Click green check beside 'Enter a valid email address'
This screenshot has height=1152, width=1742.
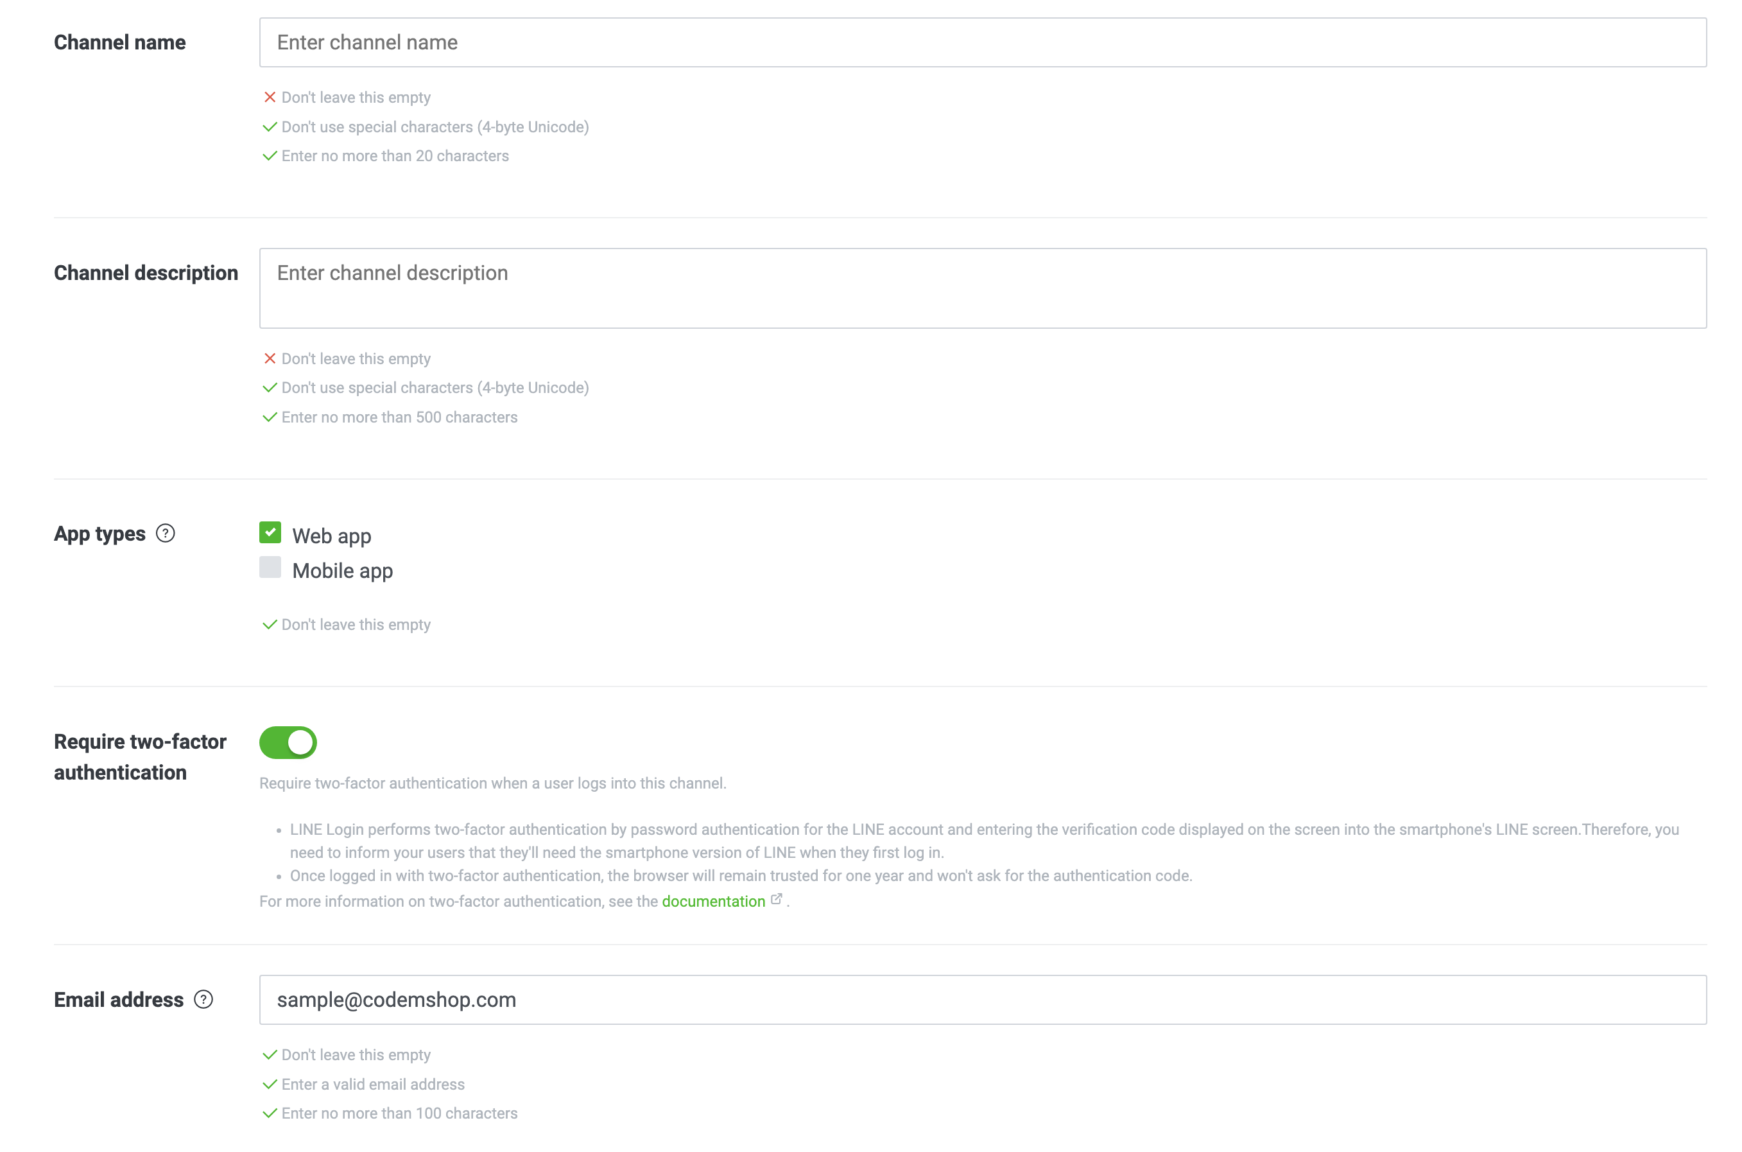click(x=270, y=1085)
